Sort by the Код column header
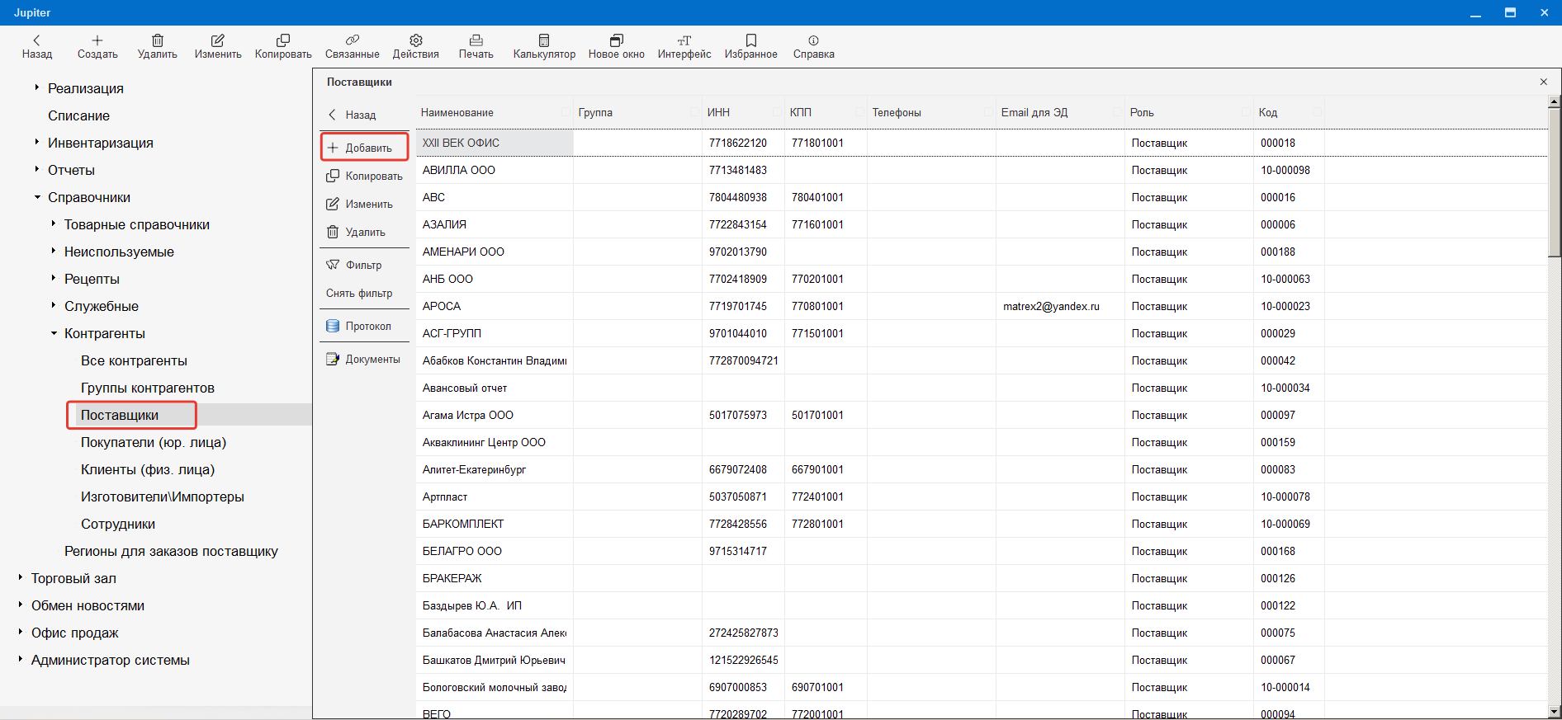The height and width of the screenshot is (720, 1562). pos(1268,112)
